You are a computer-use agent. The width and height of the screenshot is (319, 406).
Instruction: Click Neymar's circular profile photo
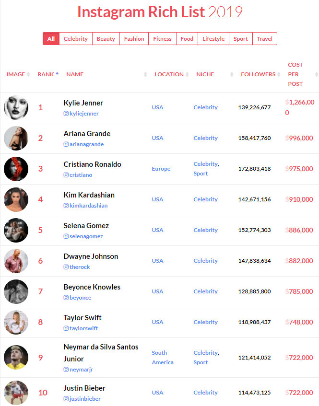(x=16, y=358)
